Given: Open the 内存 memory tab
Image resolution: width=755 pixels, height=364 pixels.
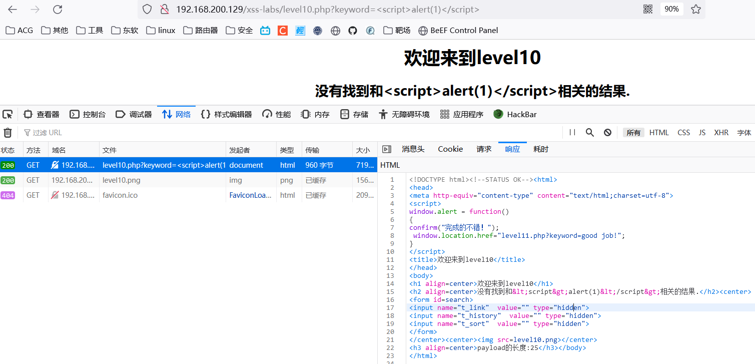Looking at the screenshot, I should tap(315, 115).
